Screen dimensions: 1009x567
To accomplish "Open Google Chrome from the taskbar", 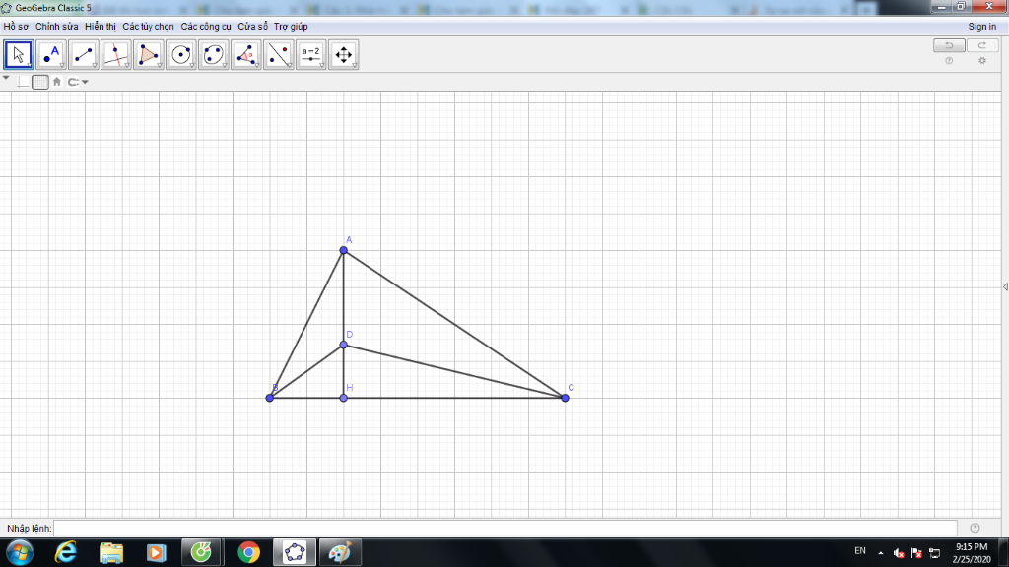I will click(x=248, y=552).
